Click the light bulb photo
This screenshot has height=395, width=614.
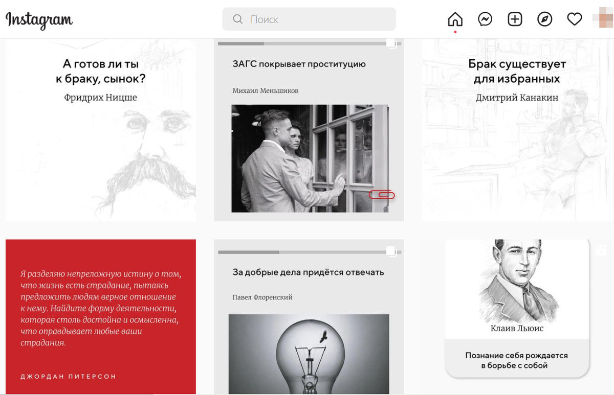[309, 354]
